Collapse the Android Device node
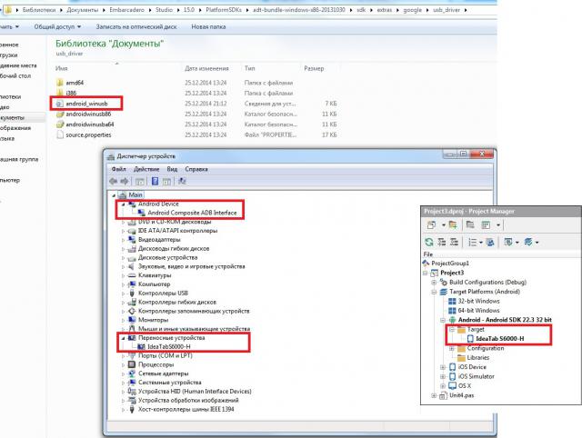This screenshot has height=438, width=582. pyautogui.click(x=123, y=204)
